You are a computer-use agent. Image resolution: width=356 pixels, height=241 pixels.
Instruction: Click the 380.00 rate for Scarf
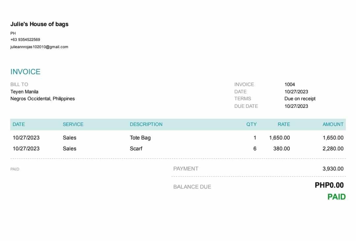(282, 149)
